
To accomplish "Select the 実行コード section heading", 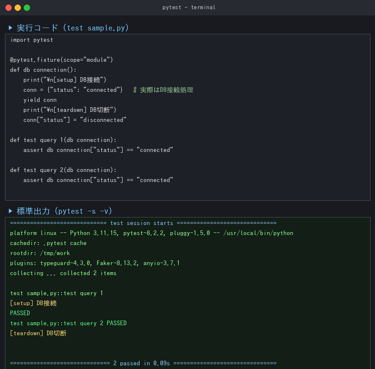I will click(x=72, y=28).
